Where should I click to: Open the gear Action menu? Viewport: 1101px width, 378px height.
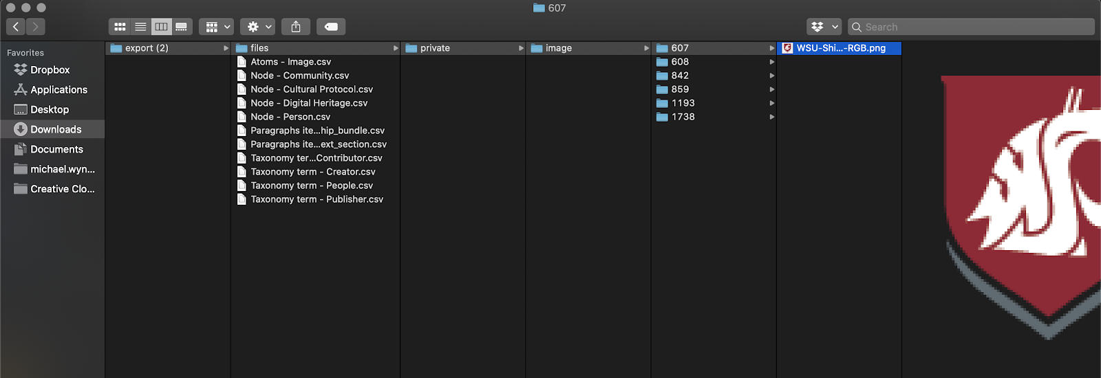tap(258, 27)
